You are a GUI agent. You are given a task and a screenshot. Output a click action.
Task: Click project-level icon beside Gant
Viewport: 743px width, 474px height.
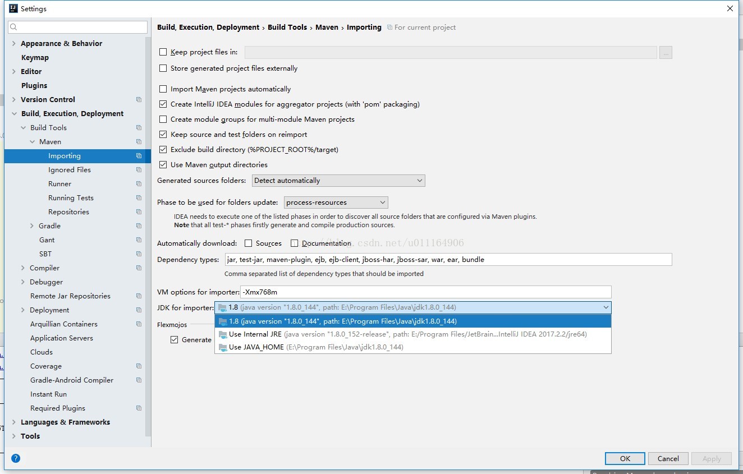coord(139,240)
